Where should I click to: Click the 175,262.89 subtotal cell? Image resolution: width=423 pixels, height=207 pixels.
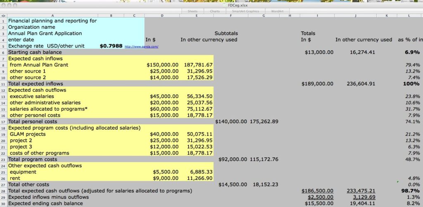264,122
